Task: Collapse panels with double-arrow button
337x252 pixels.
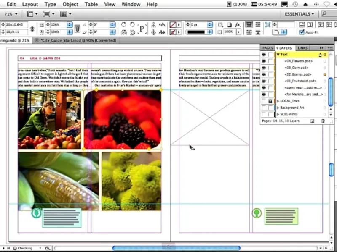Action: click(321, 48)
